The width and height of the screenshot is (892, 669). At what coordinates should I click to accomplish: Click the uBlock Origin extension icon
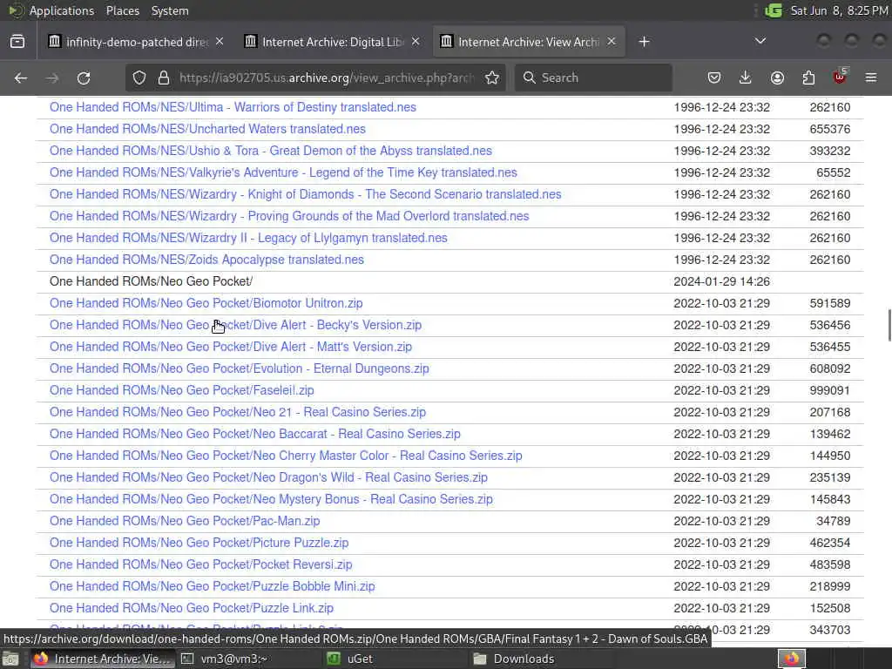pos(840,77)
